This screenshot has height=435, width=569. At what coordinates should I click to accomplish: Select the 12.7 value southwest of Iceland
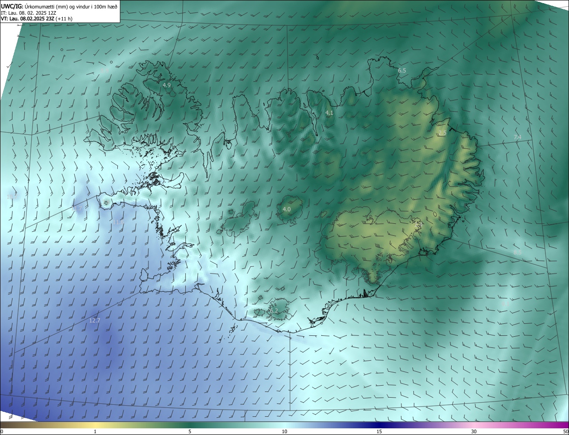[95, 320]
